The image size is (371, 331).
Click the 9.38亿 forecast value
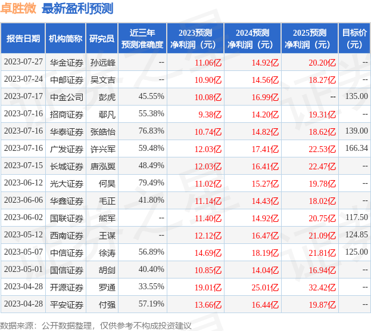coord(210,115)
